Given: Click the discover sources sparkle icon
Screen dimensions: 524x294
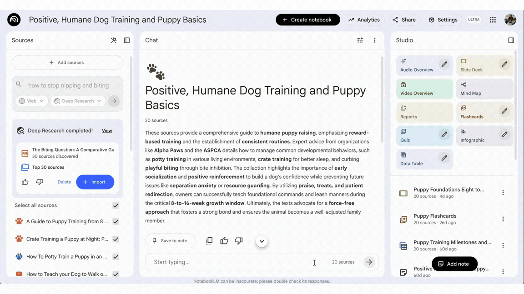Looking at the screenshot, I should click(114, 40).
